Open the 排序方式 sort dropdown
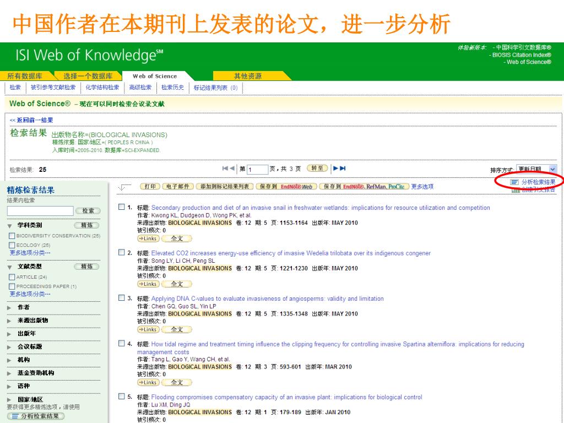Viewport: 564px width, 423px height. [536, 169]
